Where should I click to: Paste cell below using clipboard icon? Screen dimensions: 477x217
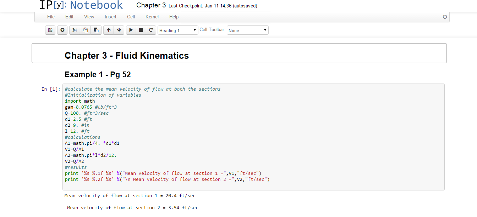coord(96,30)
